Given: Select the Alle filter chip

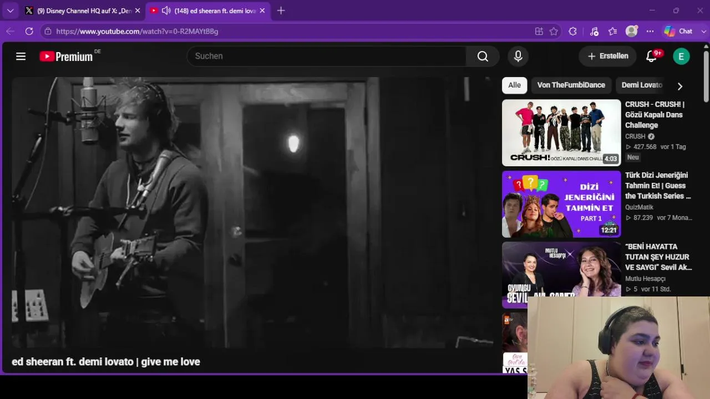Looking at the screenshot, I should coord(515,85).
